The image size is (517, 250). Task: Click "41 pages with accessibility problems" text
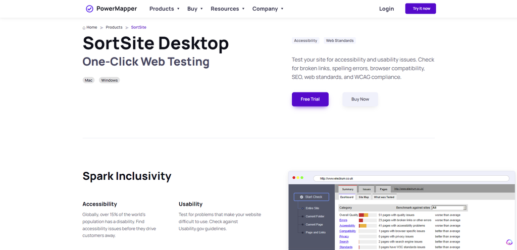pos(401,226)
